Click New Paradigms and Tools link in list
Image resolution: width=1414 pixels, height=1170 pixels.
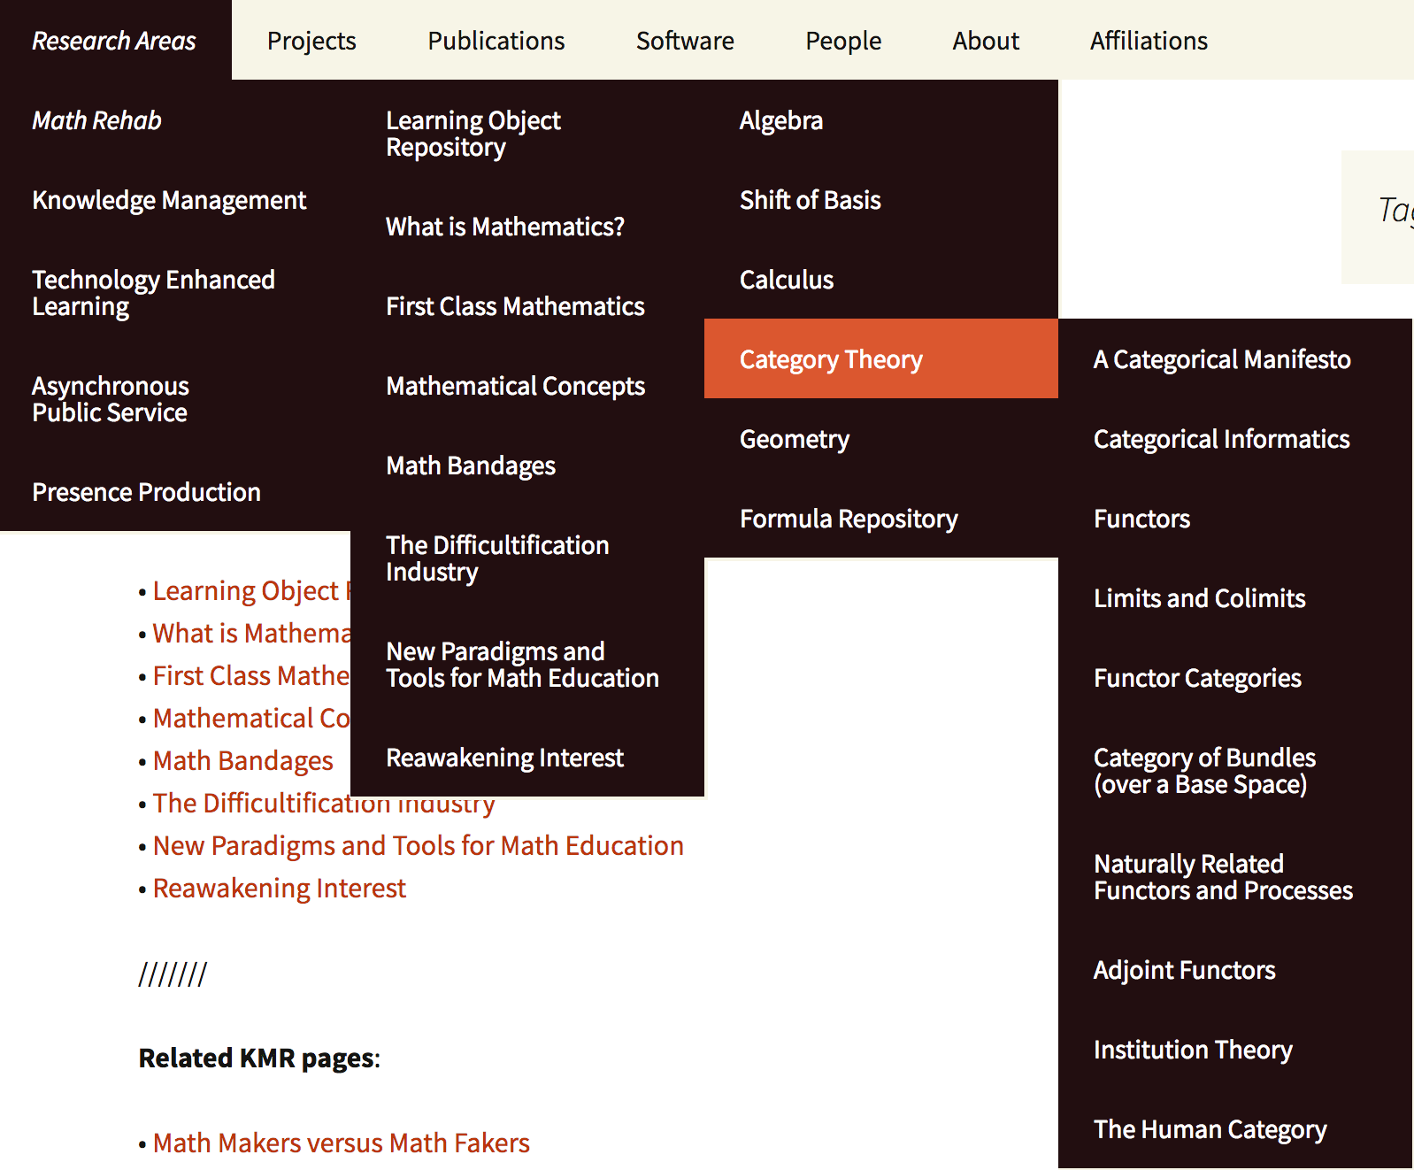point(418,845)
